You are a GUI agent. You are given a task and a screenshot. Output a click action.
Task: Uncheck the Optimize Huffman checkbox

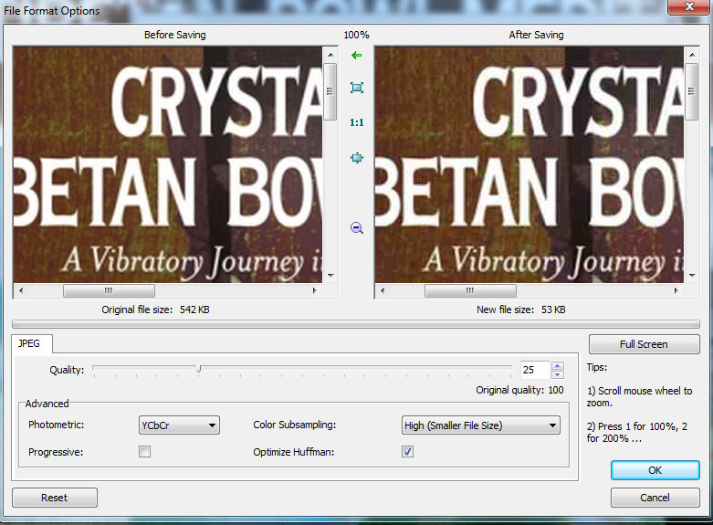[407, 452]
